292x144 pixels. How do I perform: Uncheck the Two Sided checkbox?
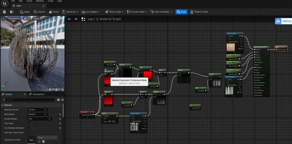pos(29,124)
